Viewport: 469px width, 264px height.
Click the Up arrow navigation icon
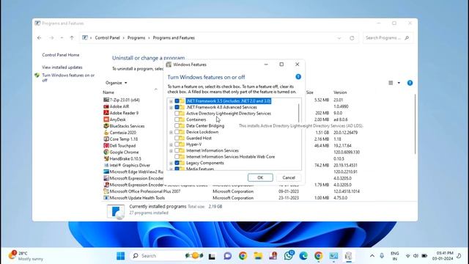(x=72, y=38)
